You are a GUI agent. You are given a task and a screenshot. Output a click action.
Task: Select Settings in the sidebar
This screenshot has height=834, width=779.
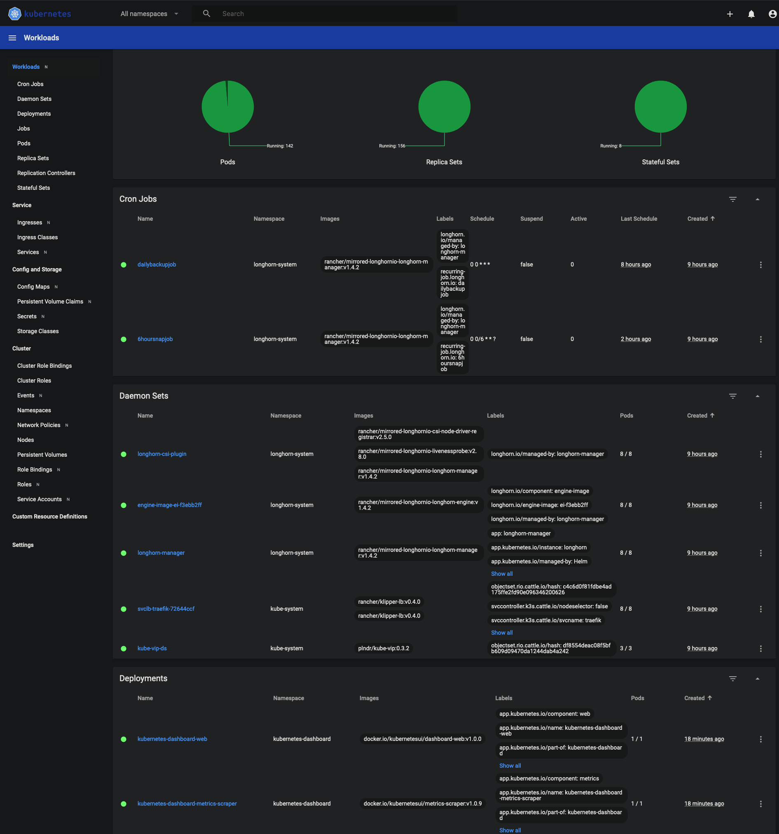(x=23, y=544)
